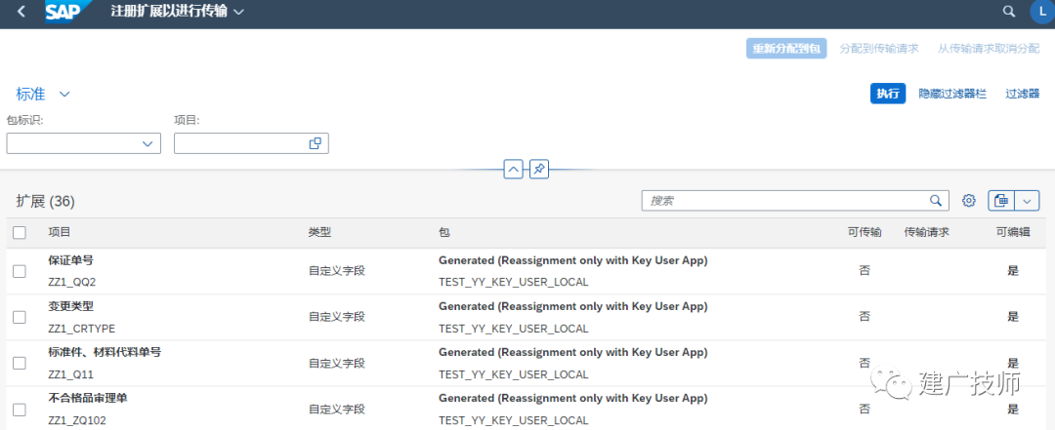1055x430 pixels.
Task: Click 是 editable value in 保证单号 row
Action: (x=1013, y=271)
